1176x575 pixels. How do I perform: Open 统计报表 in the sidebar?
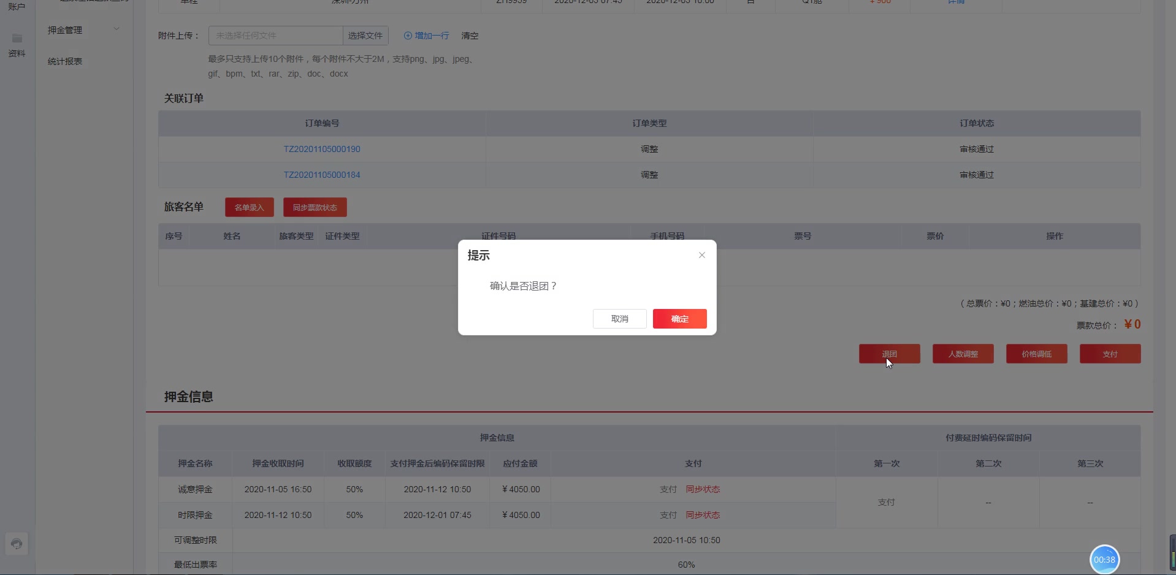pos(65,61)
